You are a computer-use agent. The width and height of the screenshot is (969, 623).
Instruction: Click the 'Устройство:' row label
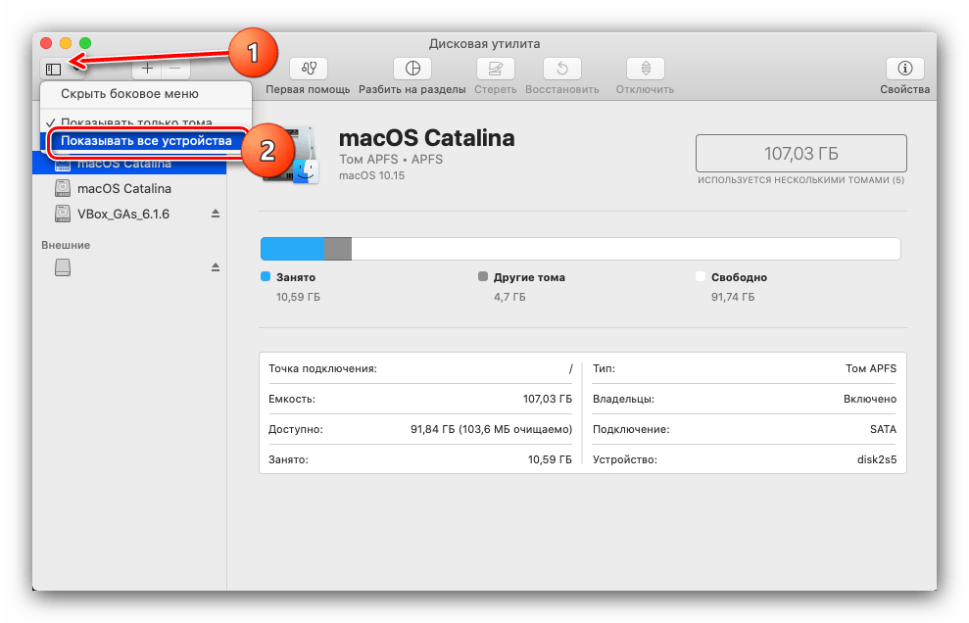tap(625, 459)
